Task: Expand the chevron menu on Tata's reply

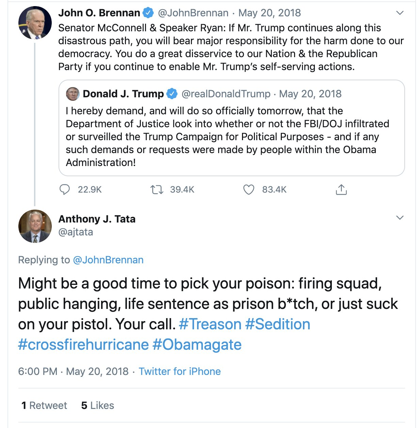Action: [400, 218]
